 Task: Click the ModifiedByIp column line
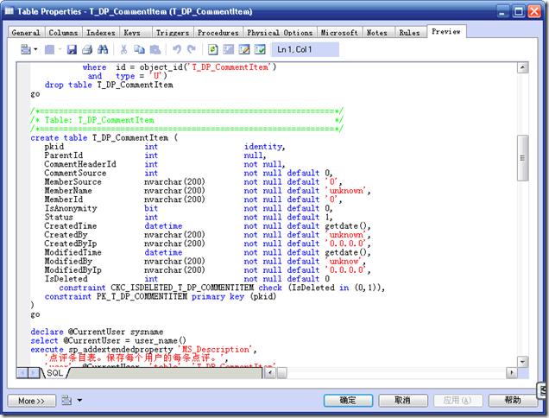207,269
